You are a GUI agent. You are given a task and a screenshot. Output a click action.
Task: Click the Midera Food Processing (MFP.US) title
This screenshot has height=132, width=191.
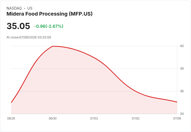pyautogui.click(x=50, y=14)
